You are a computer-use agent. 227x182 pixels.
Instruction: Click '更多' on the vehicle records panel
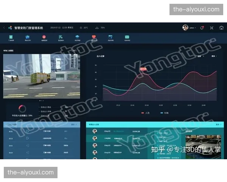[218, 124]
